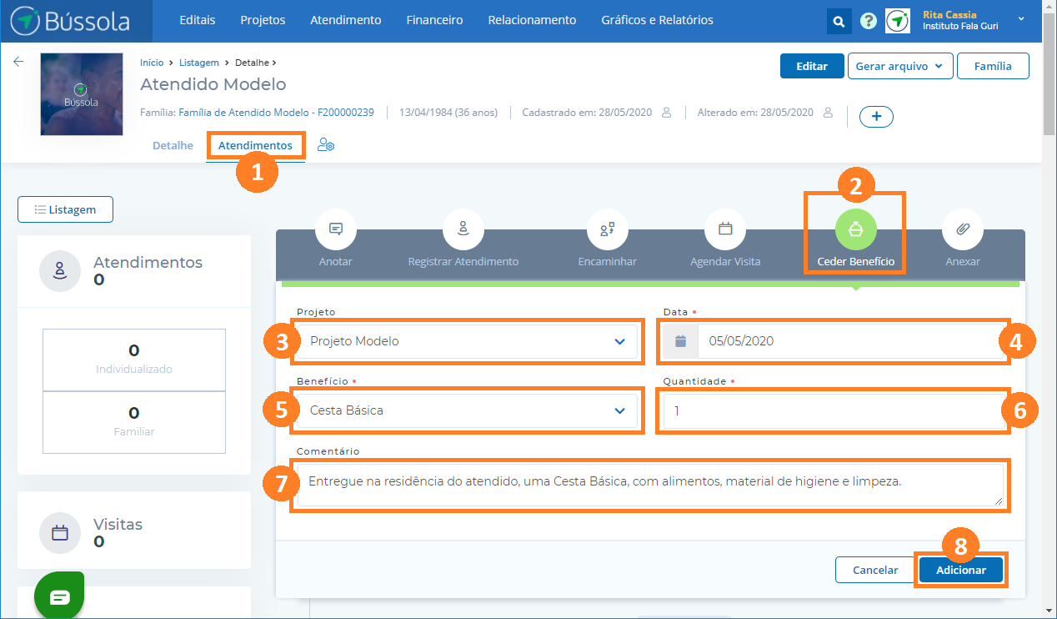Click user icon after Alterado em date
Image resolution: width=1057 pixels, height=619 pixels.
[828, 113]
